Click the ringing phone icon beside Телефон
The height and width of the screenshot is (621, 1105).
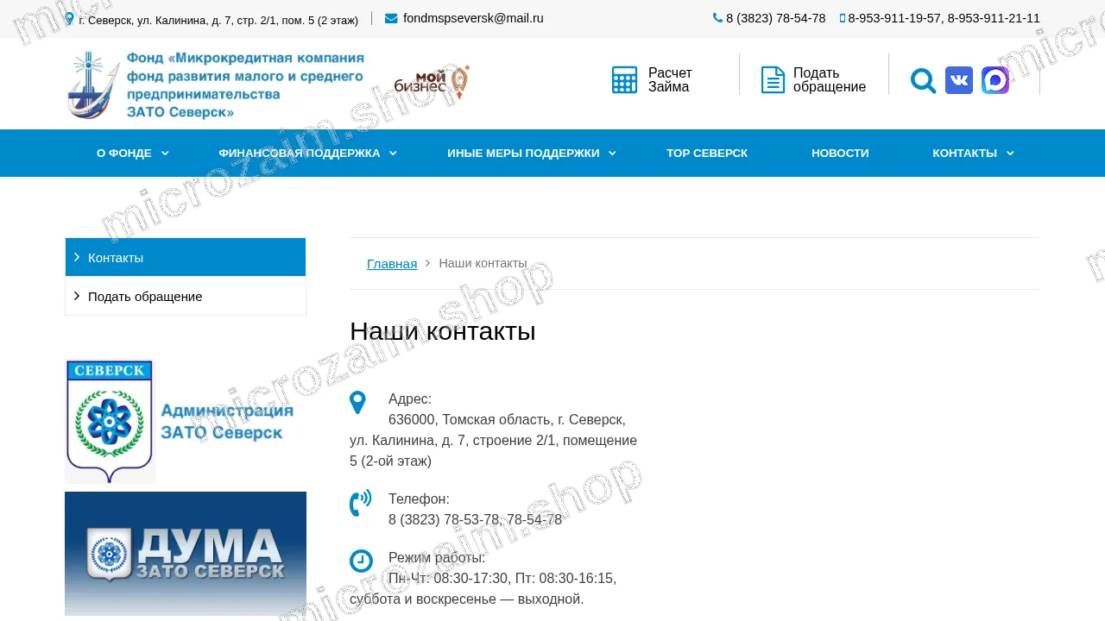point(360,503)
